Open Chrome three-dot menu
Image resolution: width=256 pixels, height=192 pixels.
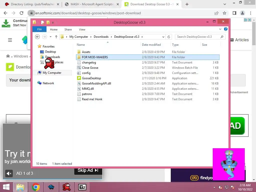[250, 13]
